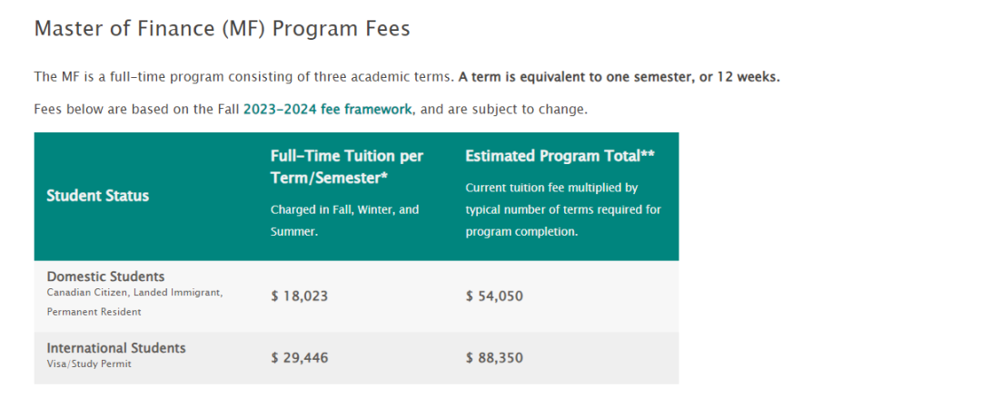Click the $ 29,446 international tuition value
Screen dimensions: 981x398
299,358
